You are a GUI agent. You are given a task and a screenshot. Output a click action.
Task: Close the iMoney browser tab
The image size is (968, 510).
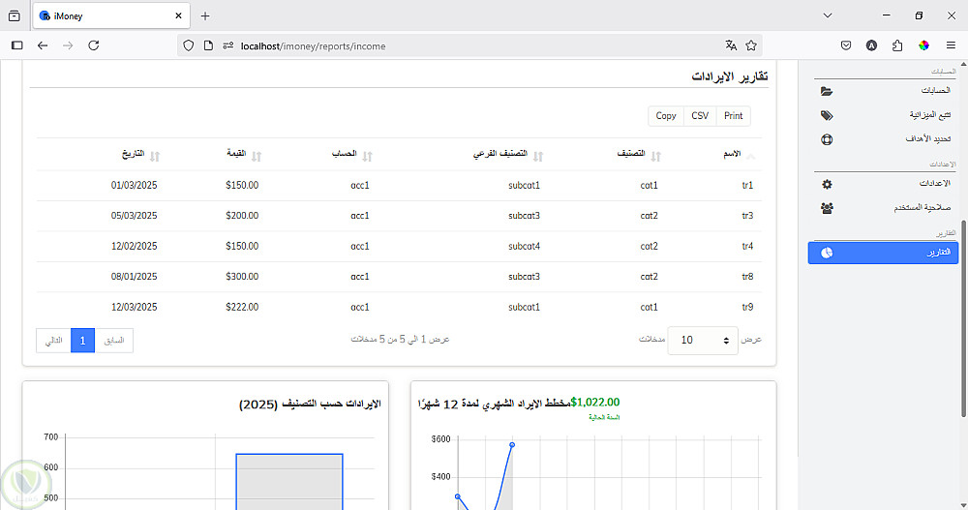[178, 16]
